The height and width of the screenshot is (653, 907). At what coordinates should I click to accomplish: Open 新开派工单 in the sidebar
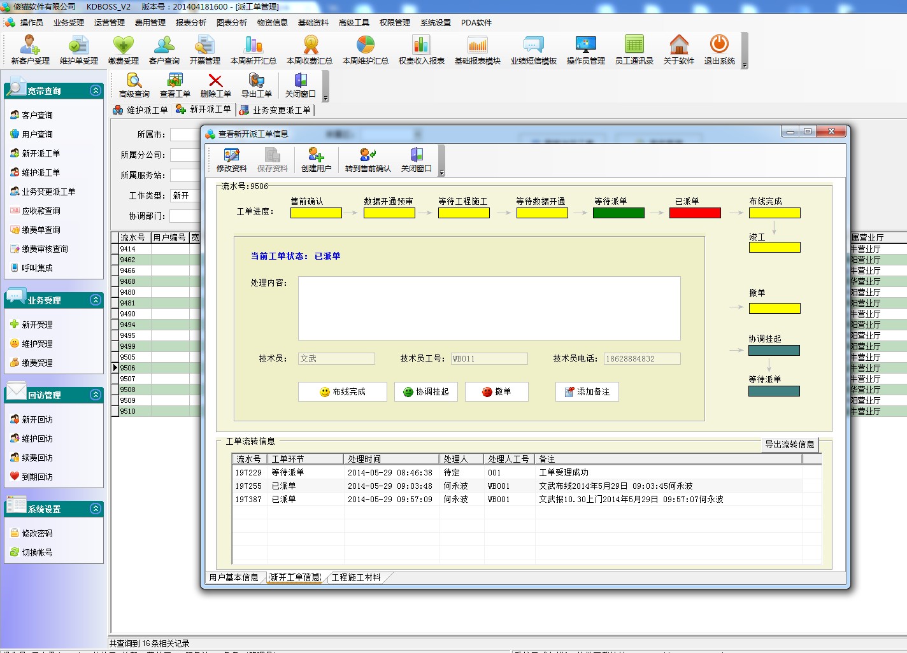click(x=41, y=153)
